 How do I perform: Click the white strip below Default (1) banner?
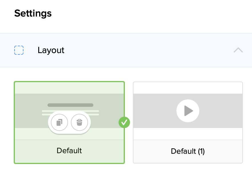pyautogui.click(x=188, y=133)
